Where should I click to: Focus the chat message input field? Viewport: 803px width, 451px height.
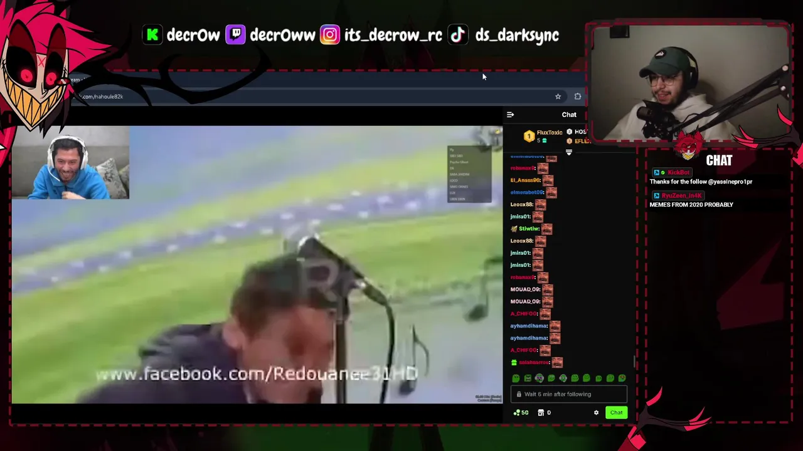click(568, 394)
